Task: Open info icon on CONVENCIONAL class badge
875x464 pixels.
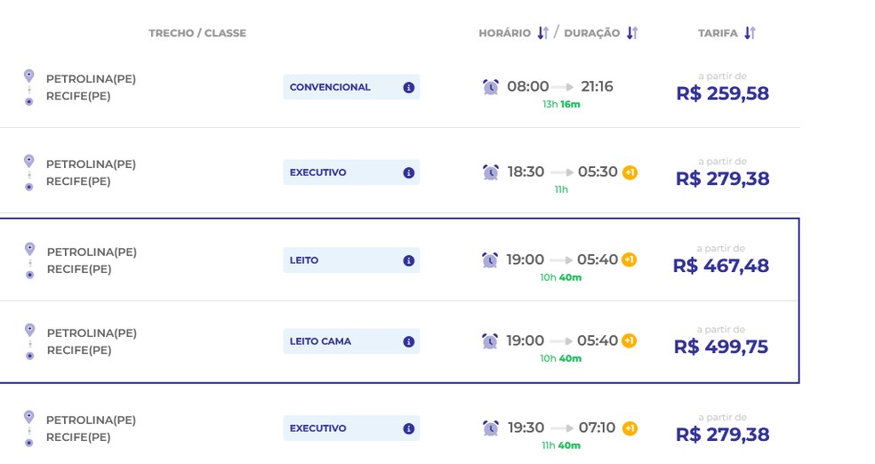Action: [408, 88]
